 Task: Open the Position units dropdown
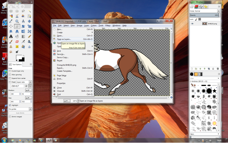click(28, 90)
